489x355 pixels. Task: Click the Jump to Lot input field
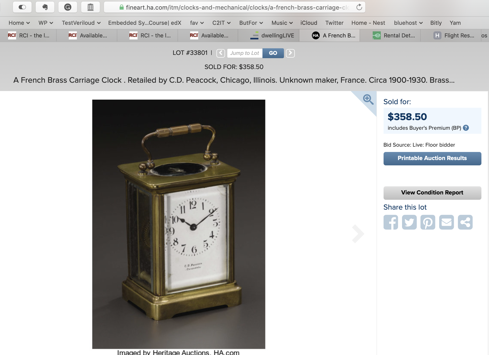point(245,53)
